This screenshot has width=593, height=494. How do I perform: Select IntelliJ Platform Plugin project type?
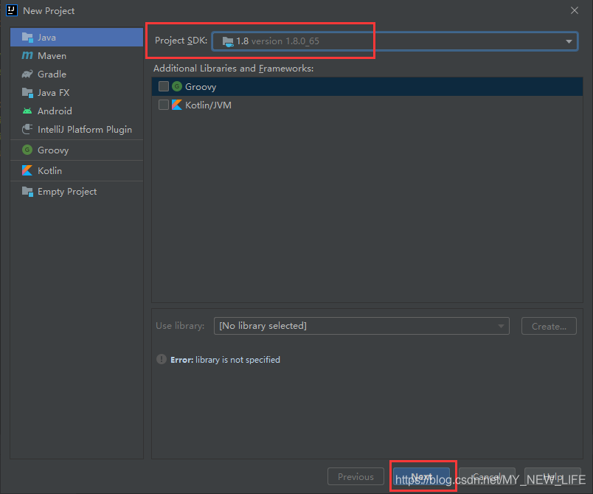tap(77, 129)
